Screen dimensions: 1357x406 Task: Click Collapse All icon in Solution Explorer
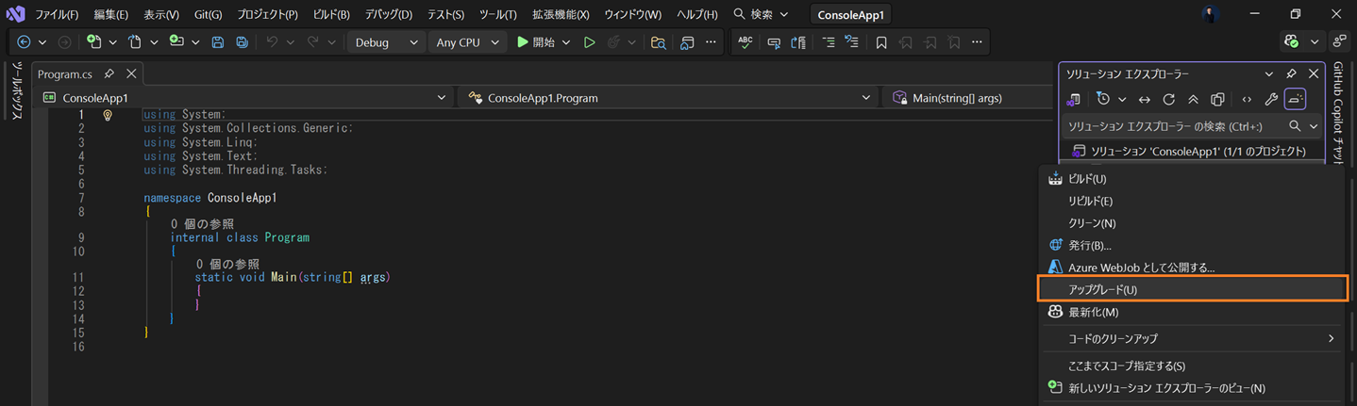(x=1193, y=99)
